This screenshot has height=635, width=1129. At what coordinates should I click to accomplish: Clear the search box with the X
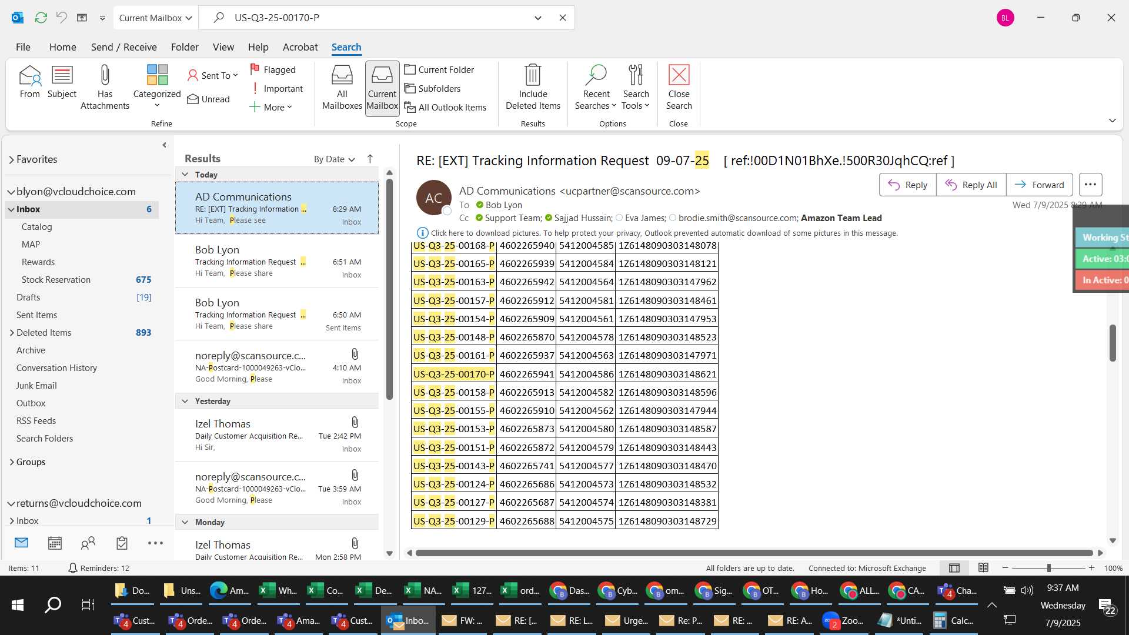coord(562,18)
